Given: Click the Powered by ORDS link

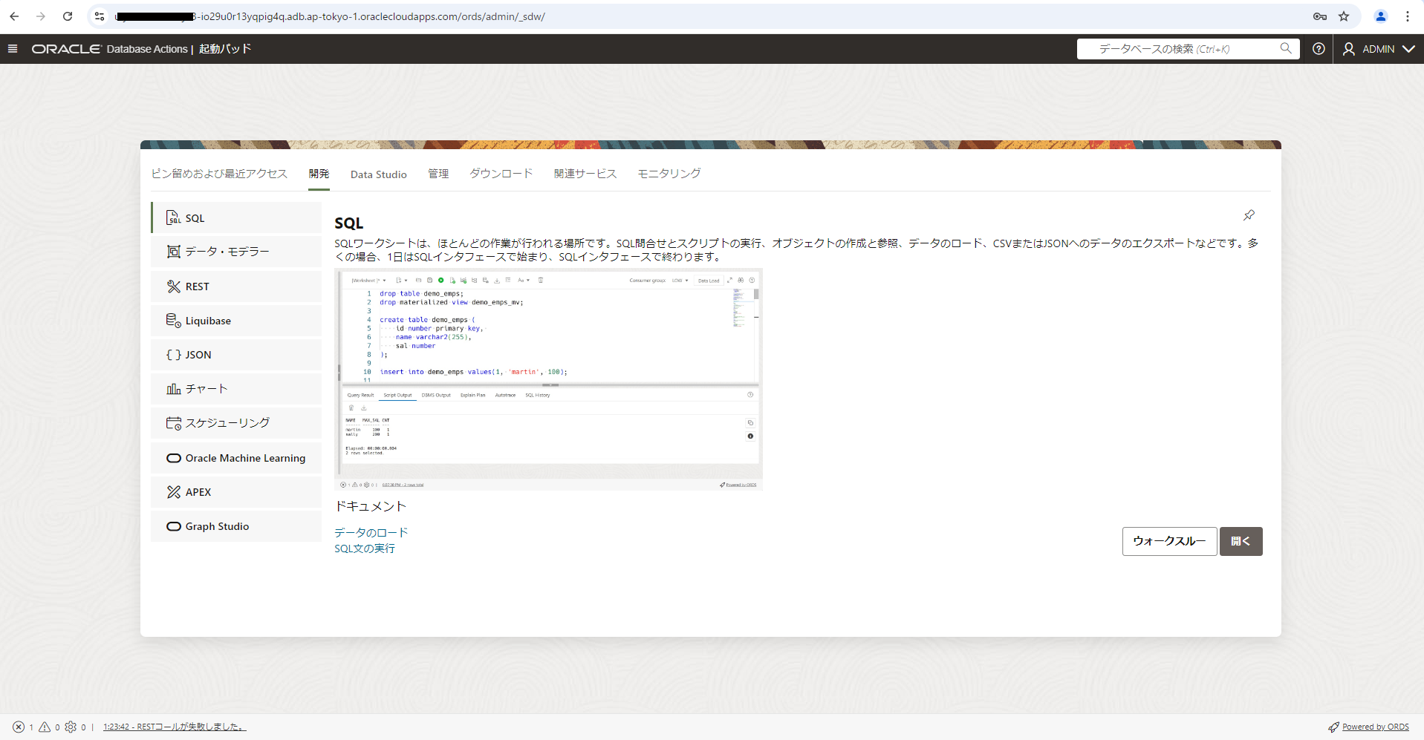Looking at the screenshot, I should tap(1375, 727).
